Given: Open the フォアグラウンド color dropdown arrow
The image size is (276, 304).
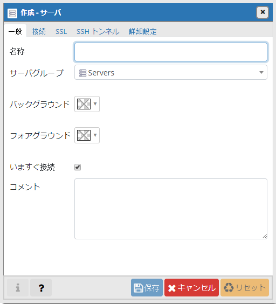Looking at the screenshot, I should click(x=95, y=135).
